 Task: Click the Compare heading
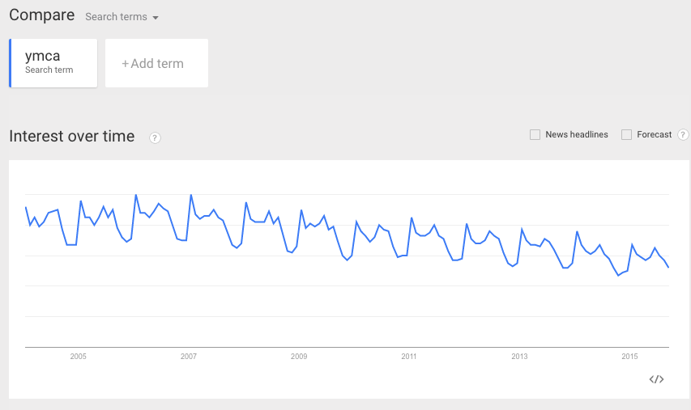[42, 15]
